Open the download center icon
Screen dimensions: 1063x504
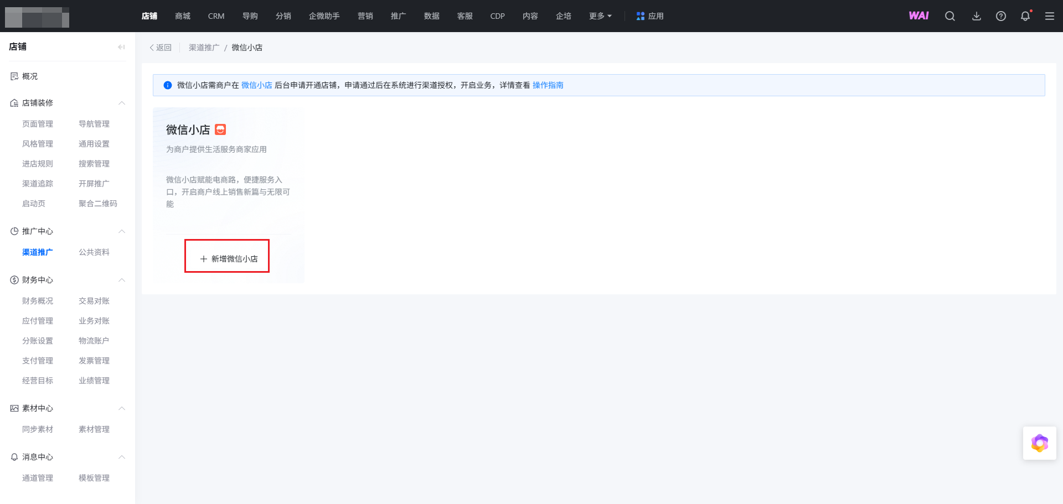pos(977,16)
